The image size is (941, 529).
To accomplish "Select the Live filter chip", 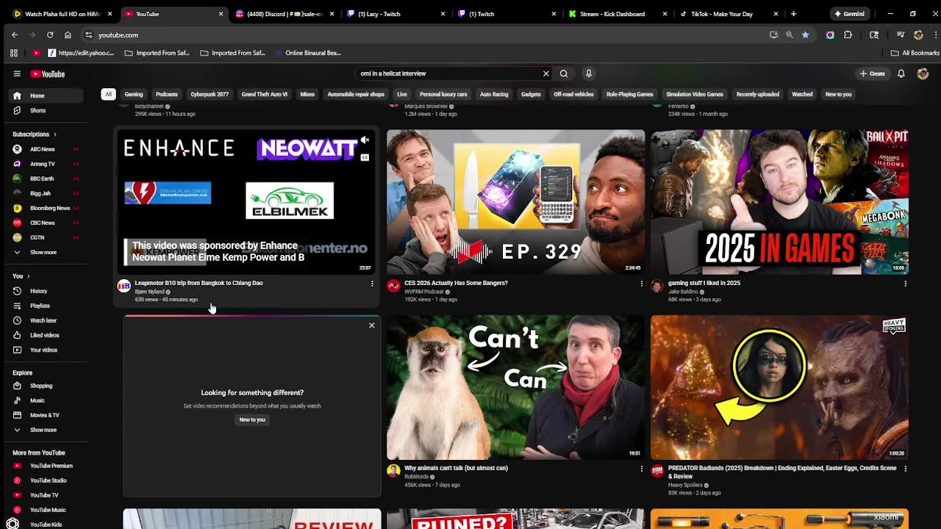I will (x=402, y=94).
